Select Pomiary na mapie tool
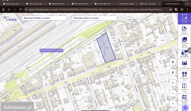The image size is (191, 111). [x=184, y=76]
